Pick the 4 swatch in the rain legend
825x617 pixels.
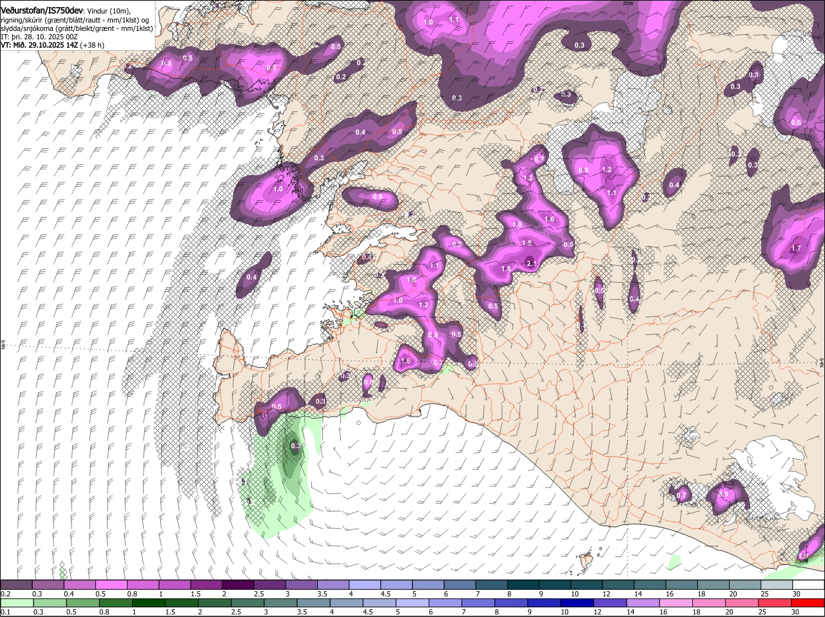click(347, 603)
